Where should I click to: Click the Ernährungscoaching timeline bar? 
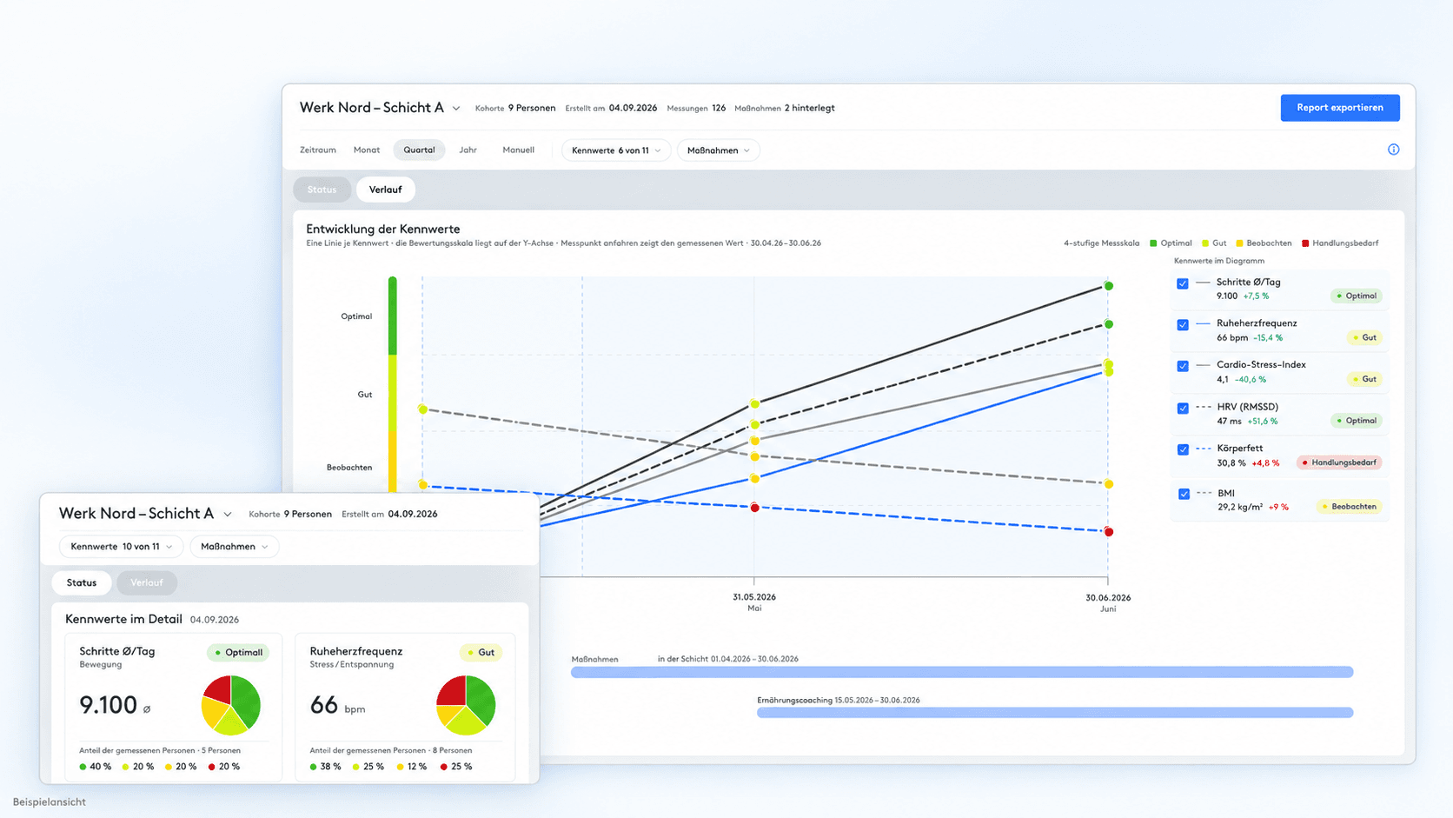pyautogui.click(x=1055, y=713)
